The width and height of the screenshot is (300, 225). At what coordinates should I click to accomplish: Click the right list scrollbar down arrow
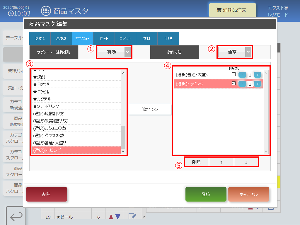pos(266,151)
